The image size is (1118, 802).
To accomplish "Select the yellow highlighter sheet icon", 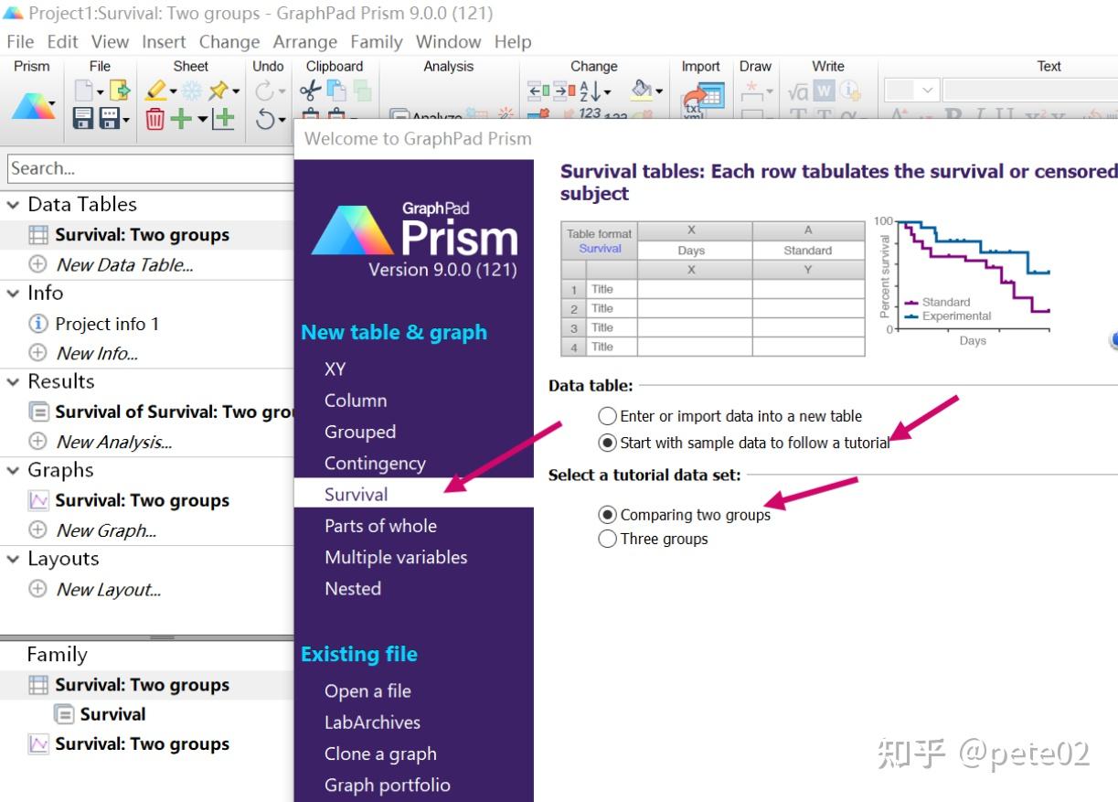I will (155, 91).
